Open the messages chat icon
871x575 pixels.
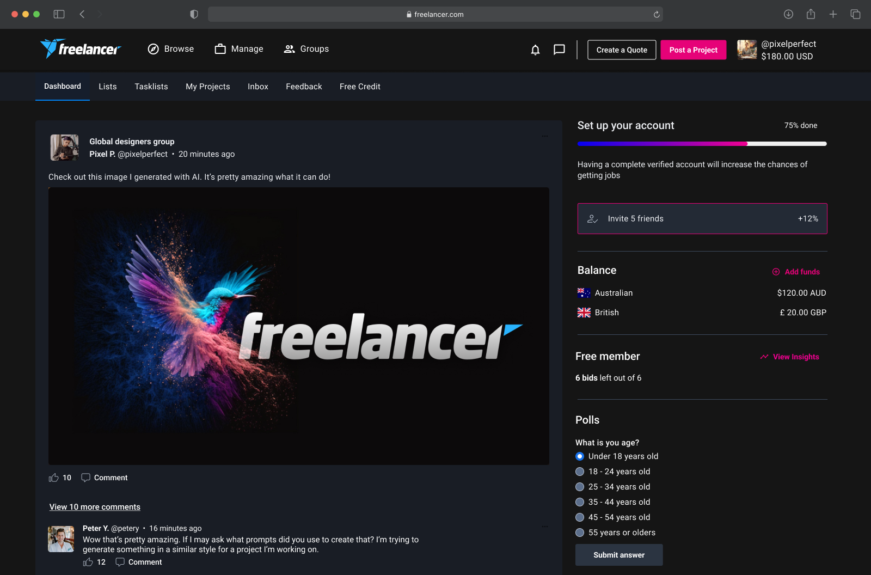pyautogui.click(x=559, y=50)
